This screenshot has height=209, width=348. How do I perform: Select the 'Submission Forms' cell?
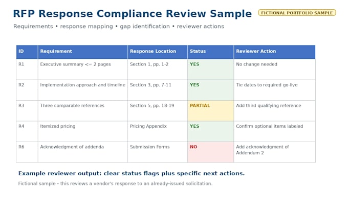pos(158,152)
